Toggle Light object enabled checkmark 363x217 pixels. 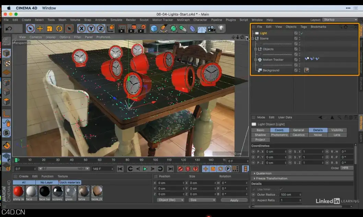[302, 33]
